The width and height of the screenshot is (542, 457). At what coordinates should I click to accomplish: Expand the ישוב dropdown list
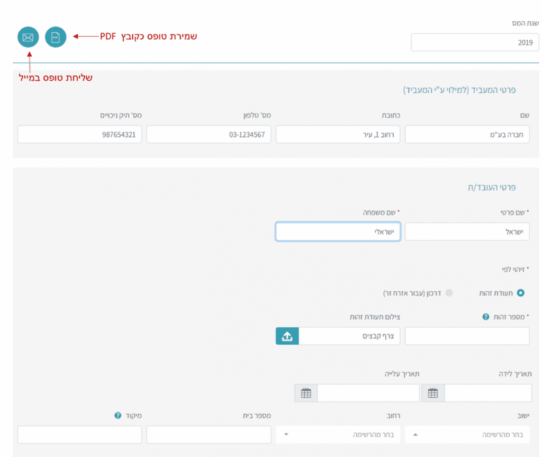[467, 435]
